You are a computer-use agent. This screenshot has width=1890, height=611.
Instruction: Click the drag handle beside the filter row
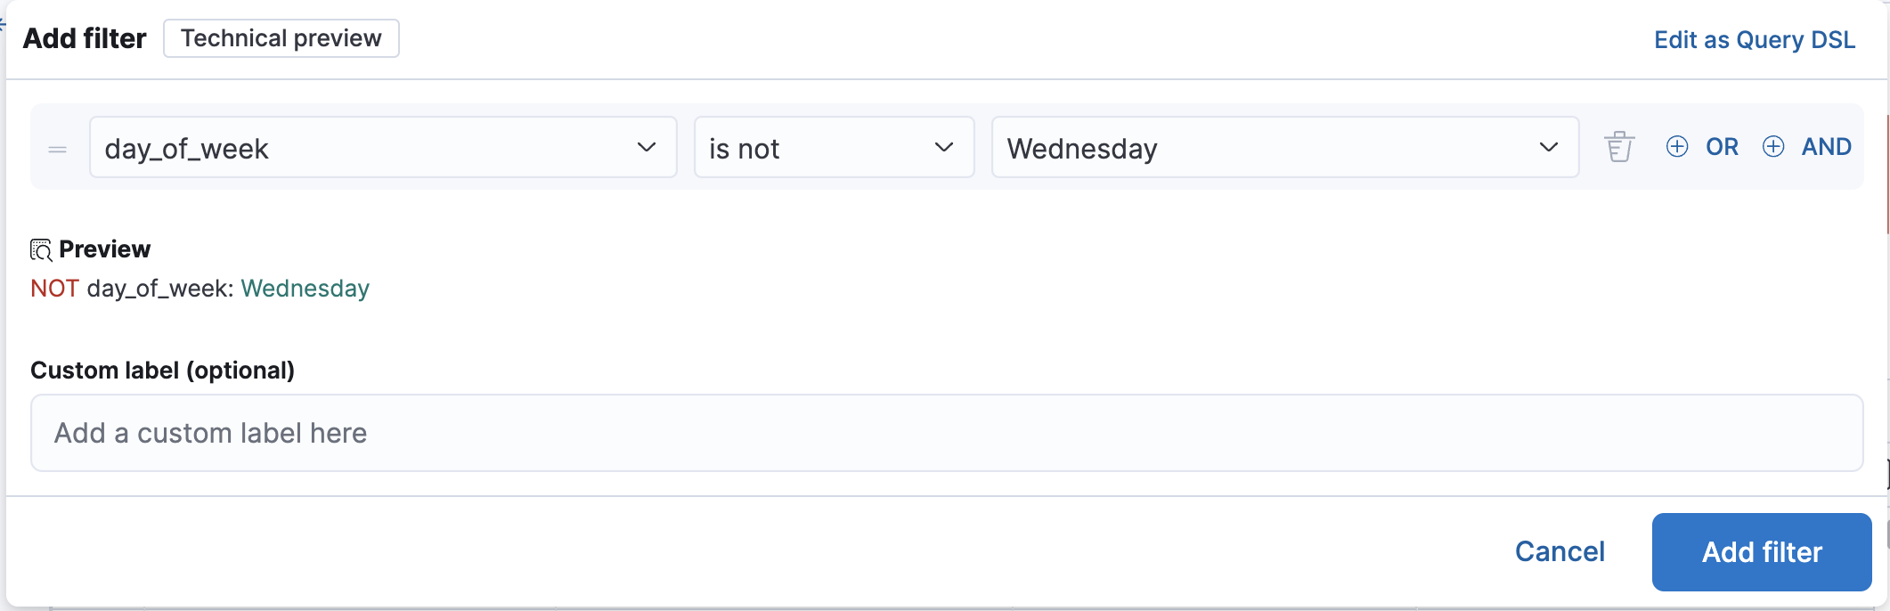coord(58,148)
